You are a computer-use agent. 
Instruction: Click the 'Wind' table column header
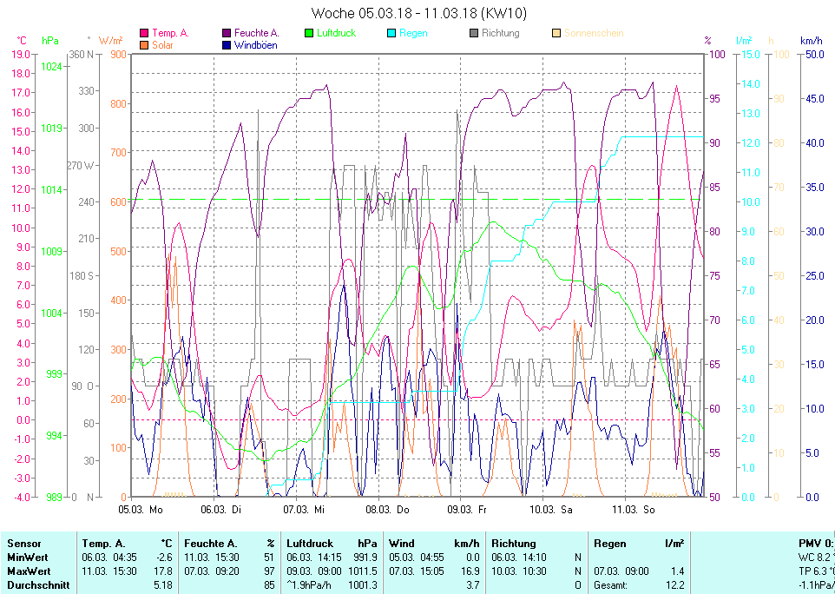point(402,544)
